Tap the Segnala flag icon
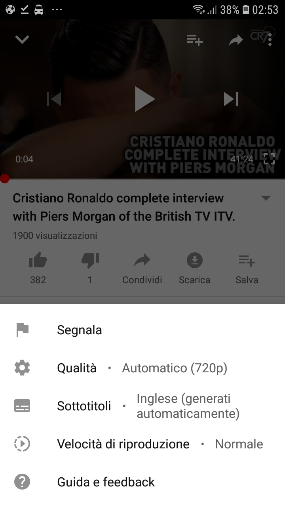 pyautogui.click(x=23, y=330)
